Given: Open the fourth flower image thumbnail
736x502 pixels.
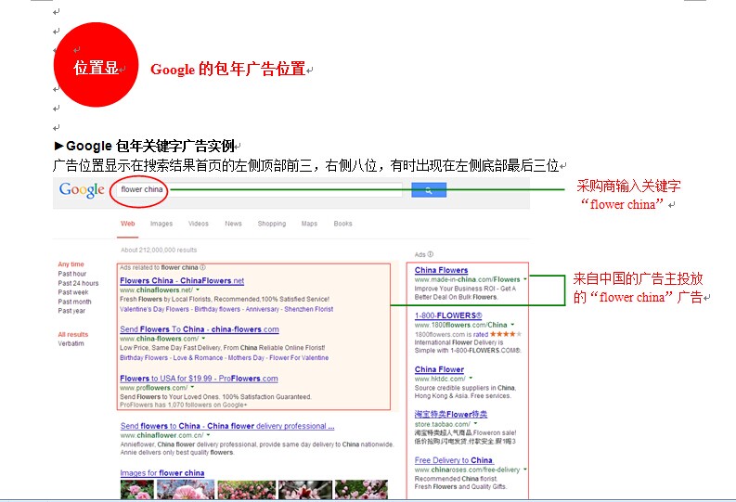Looking at the screenshot, I should [305, 489].
